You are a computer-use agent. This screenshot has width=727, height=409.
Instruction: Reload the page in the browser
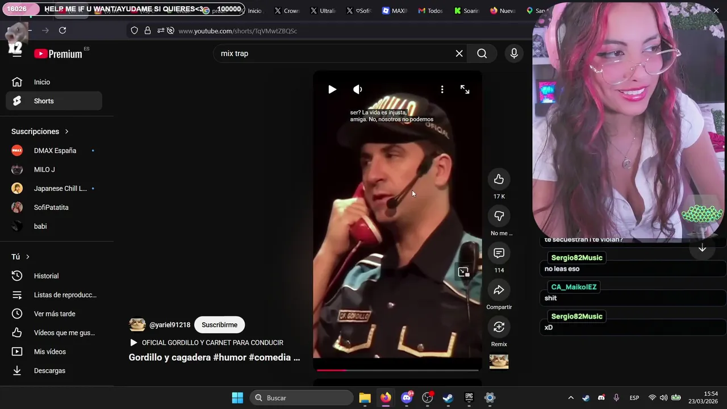pyautogui.click(x=62, y=31)
